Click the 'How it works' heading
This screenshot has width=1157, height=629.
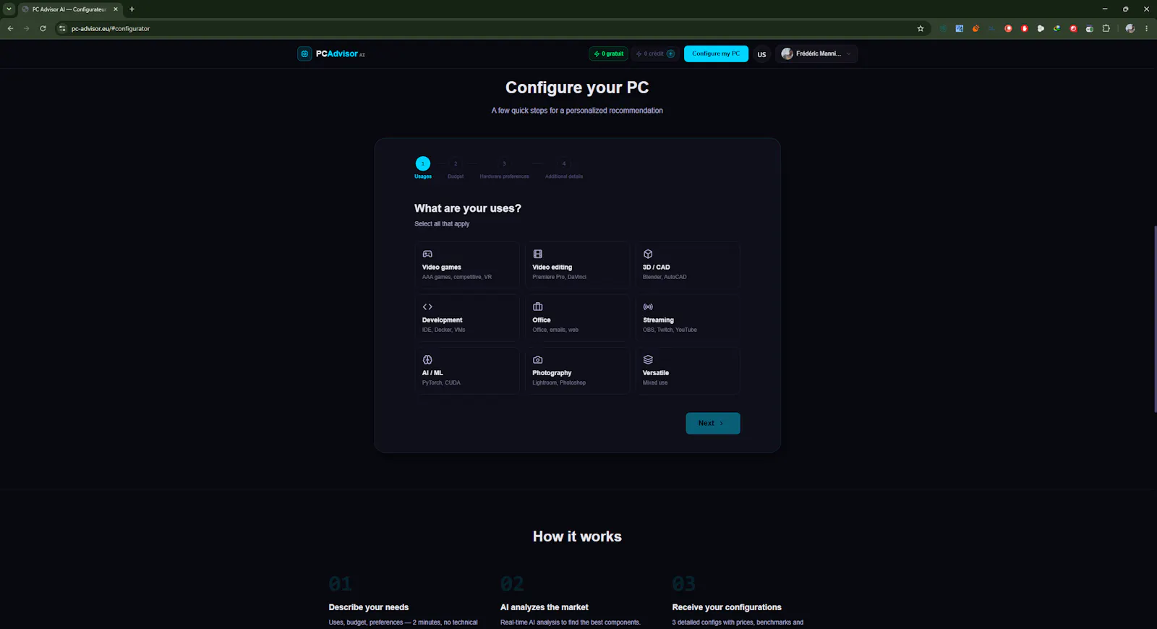tap(577, 536)
